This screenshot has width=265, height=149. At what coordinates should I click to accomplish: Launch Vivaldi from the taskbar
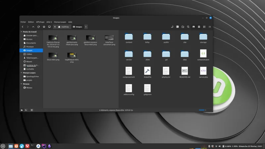click(27, 146)
